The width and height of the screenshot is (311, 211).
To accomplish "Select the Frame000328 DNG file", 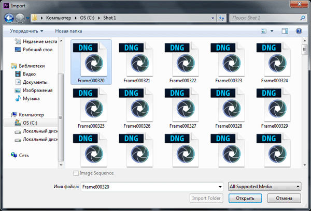I will 229,108.
